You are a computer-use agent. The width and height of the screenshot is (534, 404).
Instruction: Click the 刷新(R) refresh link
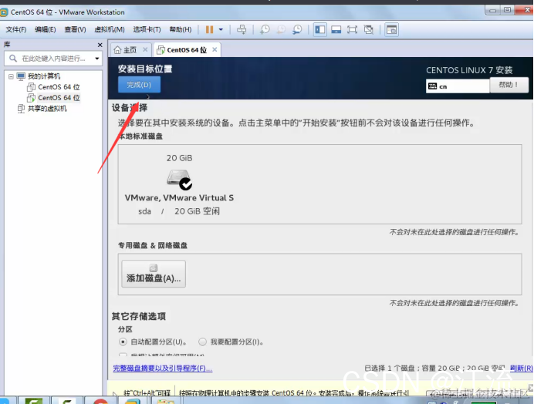tap(522, 369)
